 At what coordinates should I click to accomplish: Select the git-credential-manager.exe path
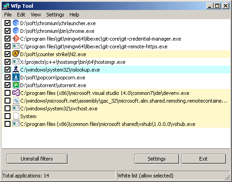coord(100,39)
